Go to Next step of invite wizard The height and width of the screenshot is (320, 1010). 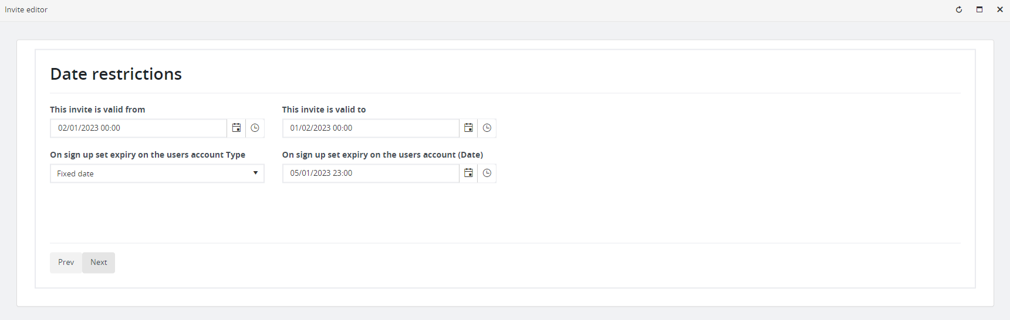[99, 263]
